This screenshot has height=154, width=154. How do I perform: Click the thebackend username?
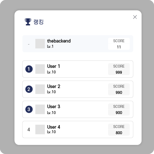point(59,41)
